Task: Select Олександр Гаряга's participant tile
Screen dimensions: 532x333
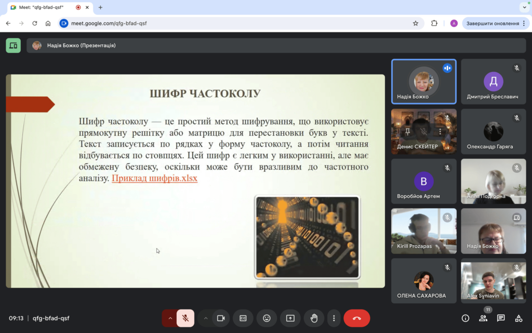Action: pyautogui.click(x=494, y=132)
